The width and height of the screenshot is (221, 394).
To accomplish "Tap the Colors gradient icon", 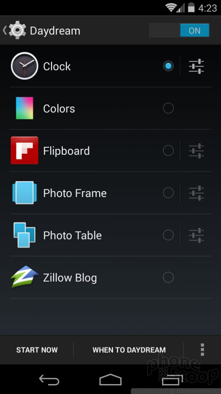I will pos(25,108).
